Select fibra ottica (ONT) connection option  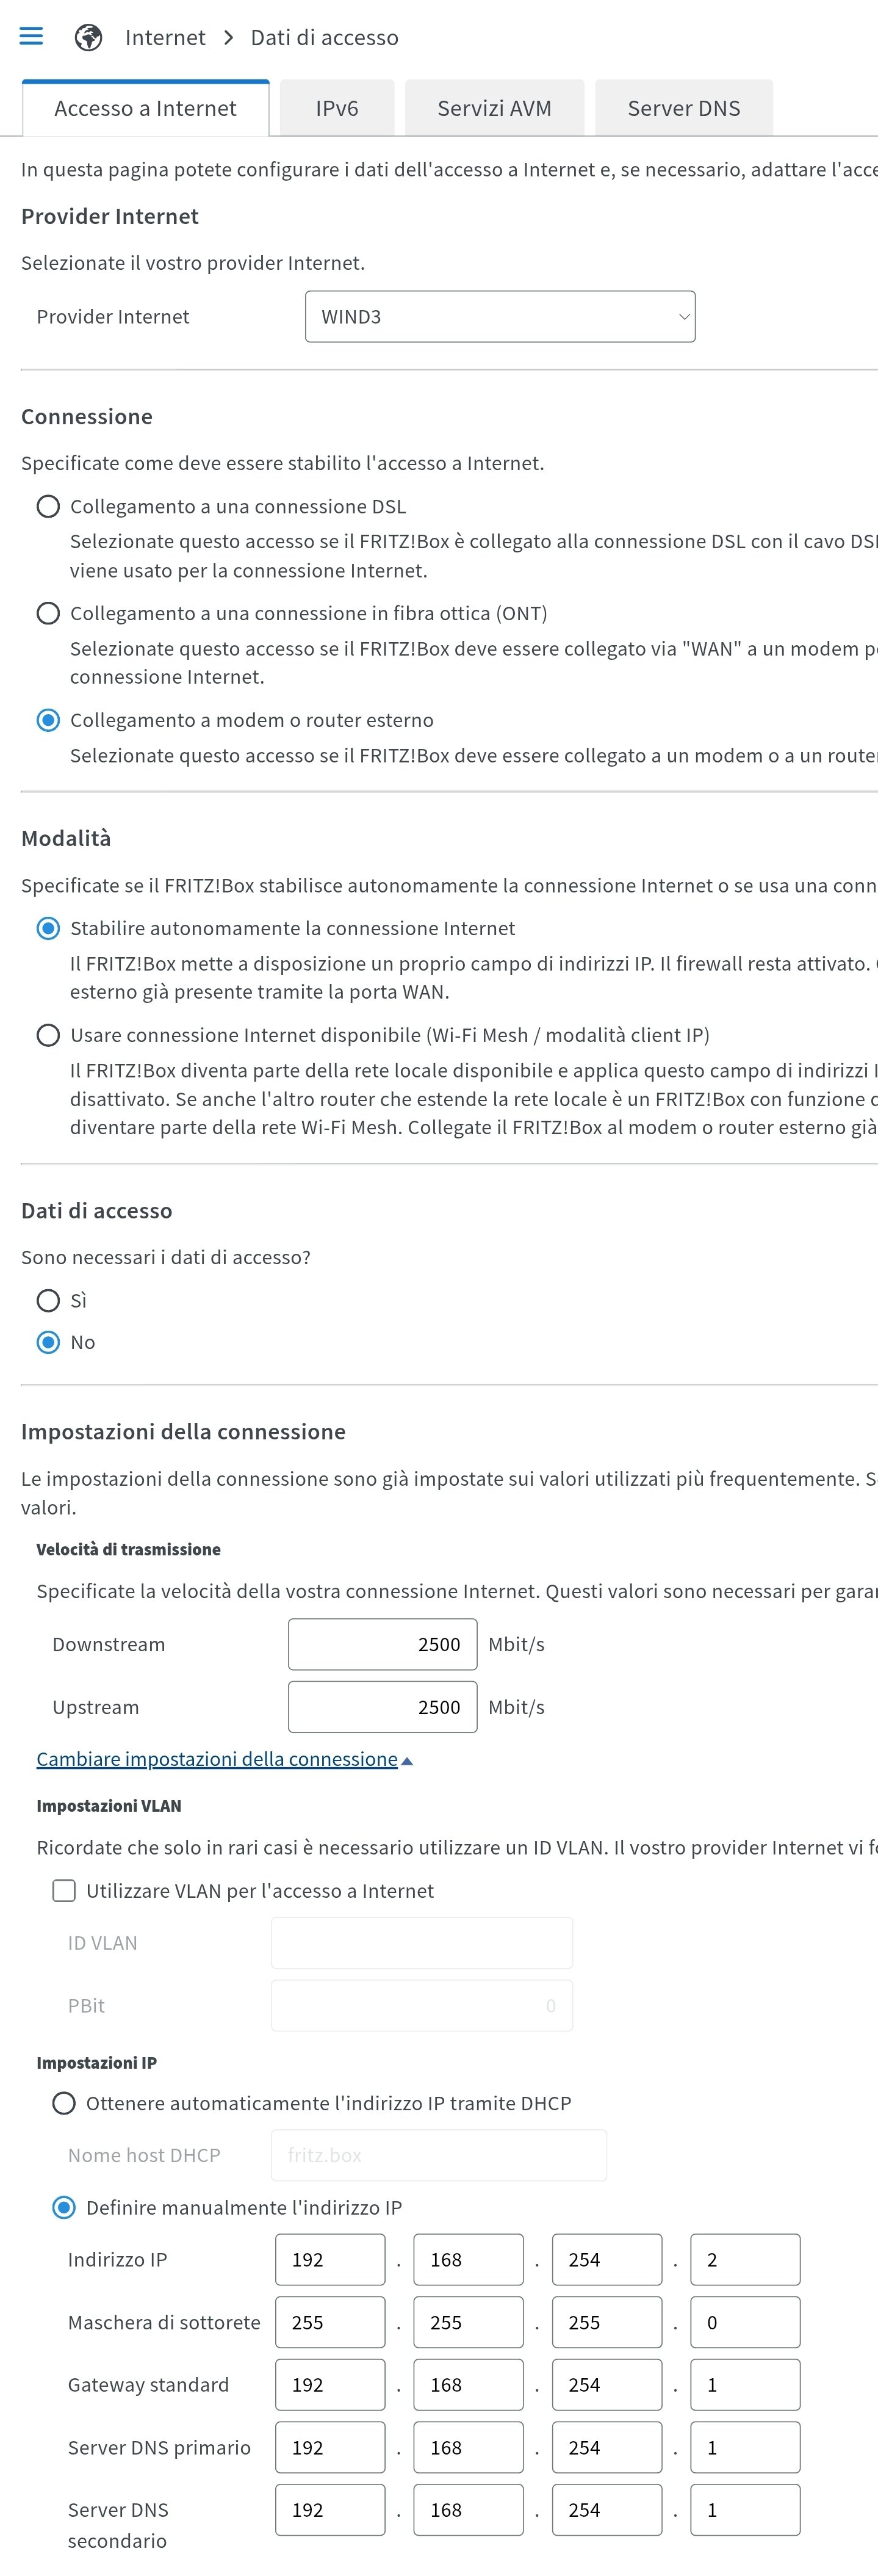[x=48, y=613]
